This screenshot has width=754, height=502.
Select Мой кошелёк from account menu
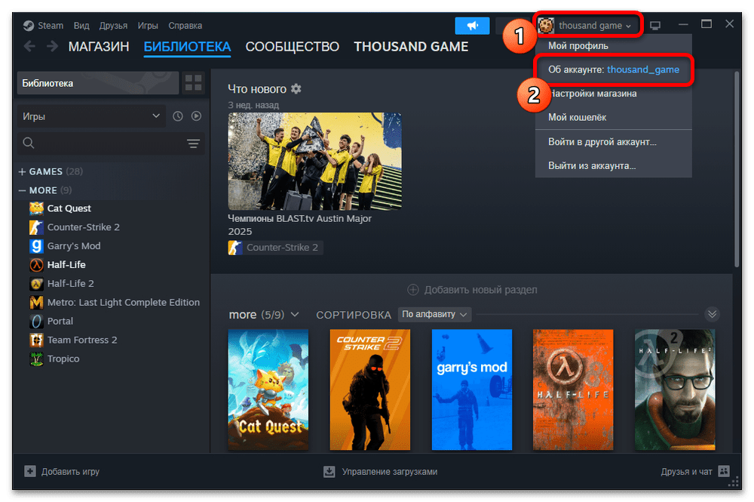(577, 117)
